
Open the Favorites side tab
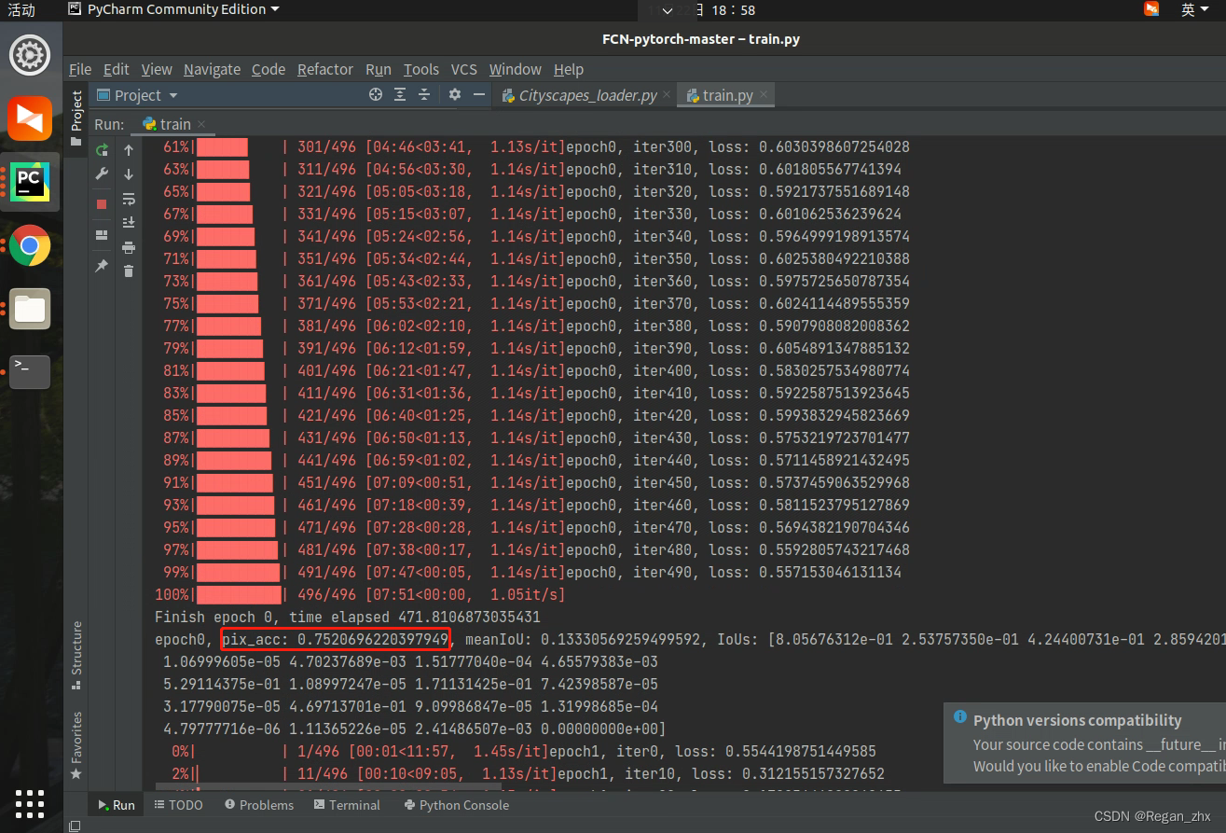76,745
